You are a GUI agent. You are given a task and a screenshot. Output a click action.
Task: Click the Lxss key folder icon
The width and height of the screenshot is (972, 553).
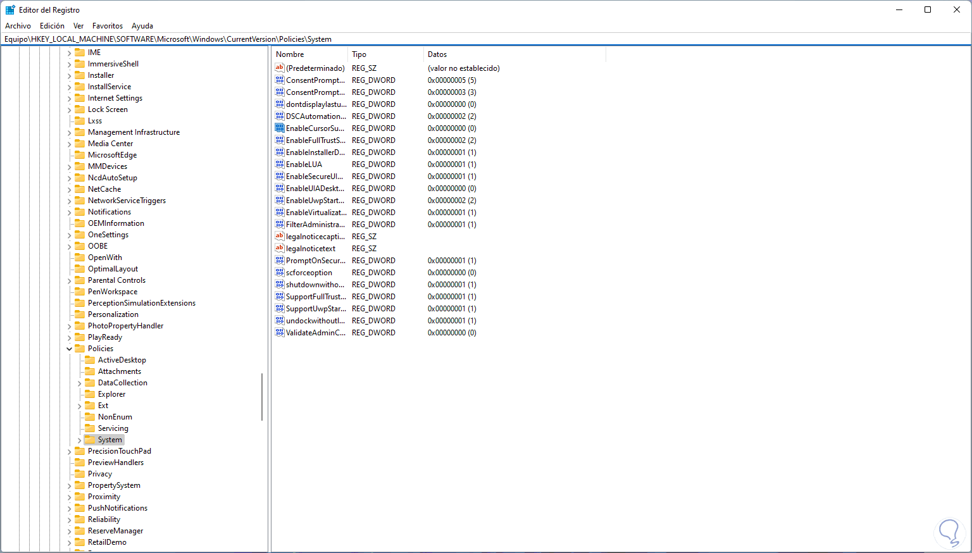point(80,121)
